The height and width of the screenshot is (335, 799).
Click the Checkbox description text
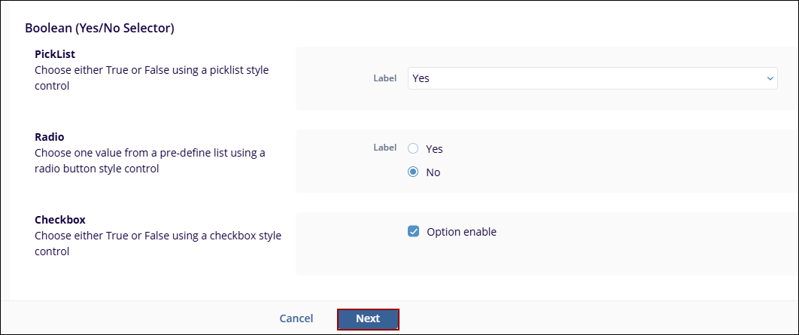157,243
